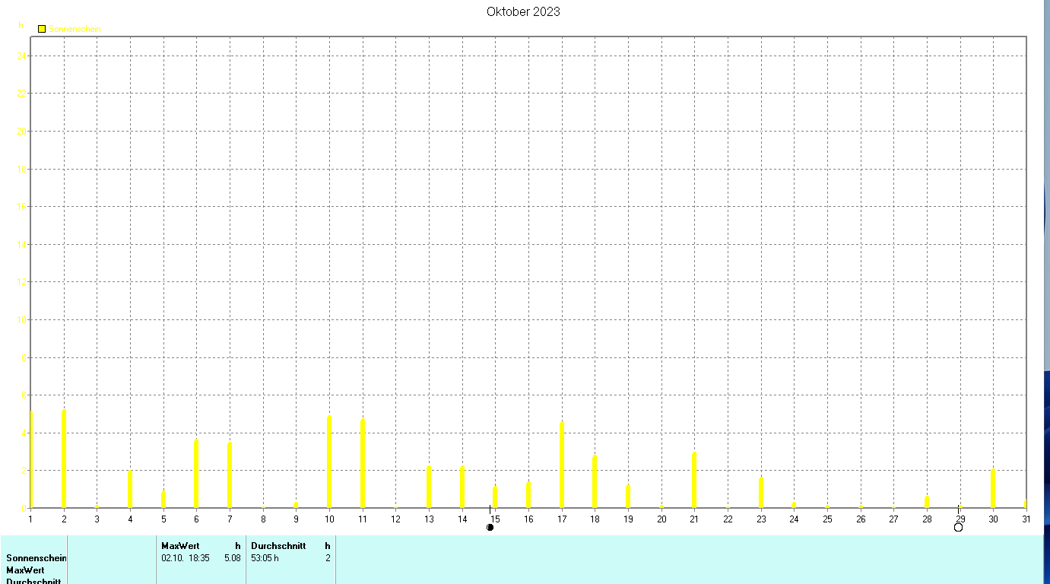Click the tall bar at day 17
Viewport: 1050px width, 584px height.
tap(562, 465)
